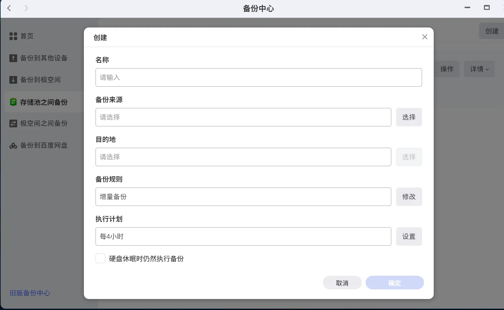This screenshot has width=504, height=310.
Task: Select 存储池之间备份 in the sidebar
Action: click(x=43, y=102)
